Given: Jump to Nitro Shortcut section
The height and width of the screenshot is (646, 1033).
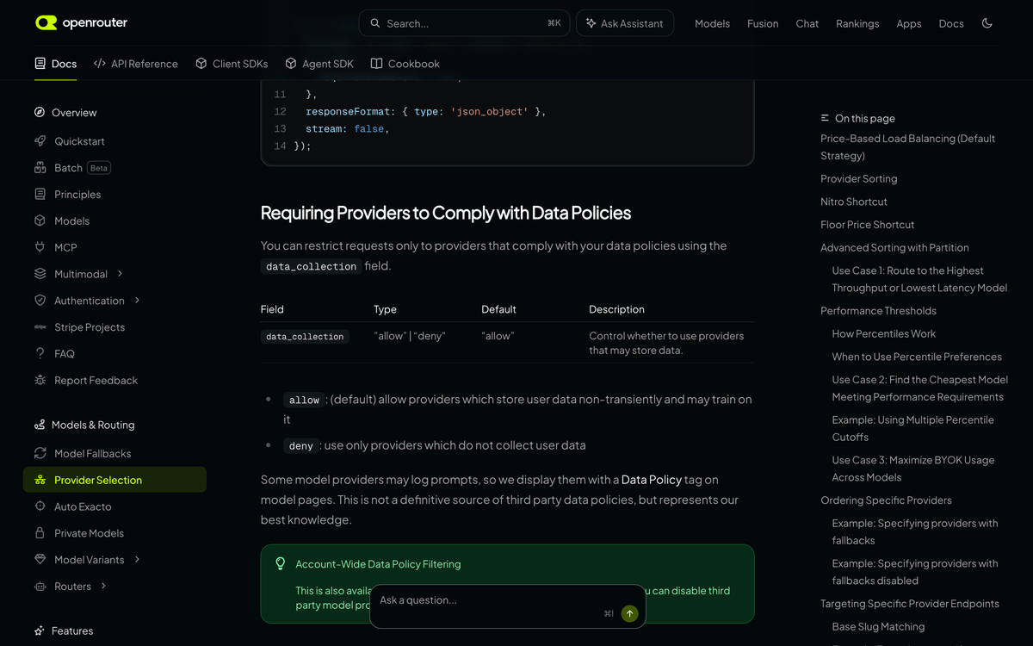Looking at the screenshot, I should click(x=854, y=202).
